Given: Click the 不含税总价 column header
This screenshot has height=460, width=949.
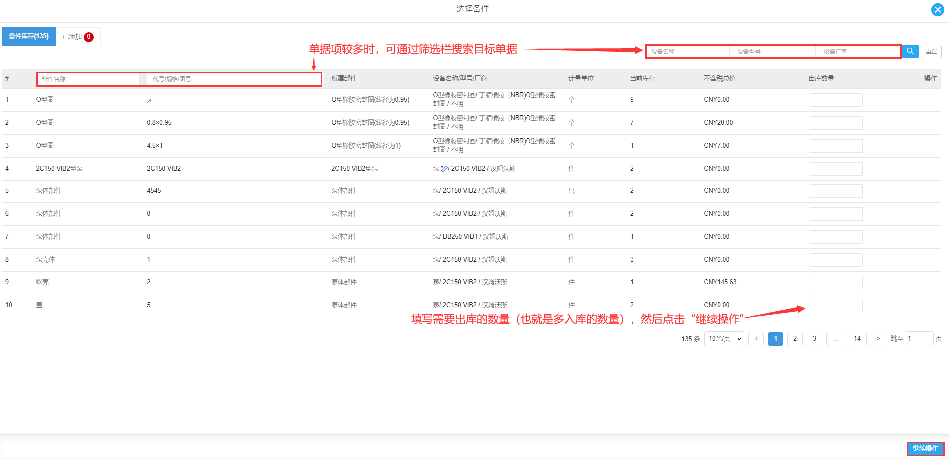Looking at the screenshot, I should click(x=720, y=79).
